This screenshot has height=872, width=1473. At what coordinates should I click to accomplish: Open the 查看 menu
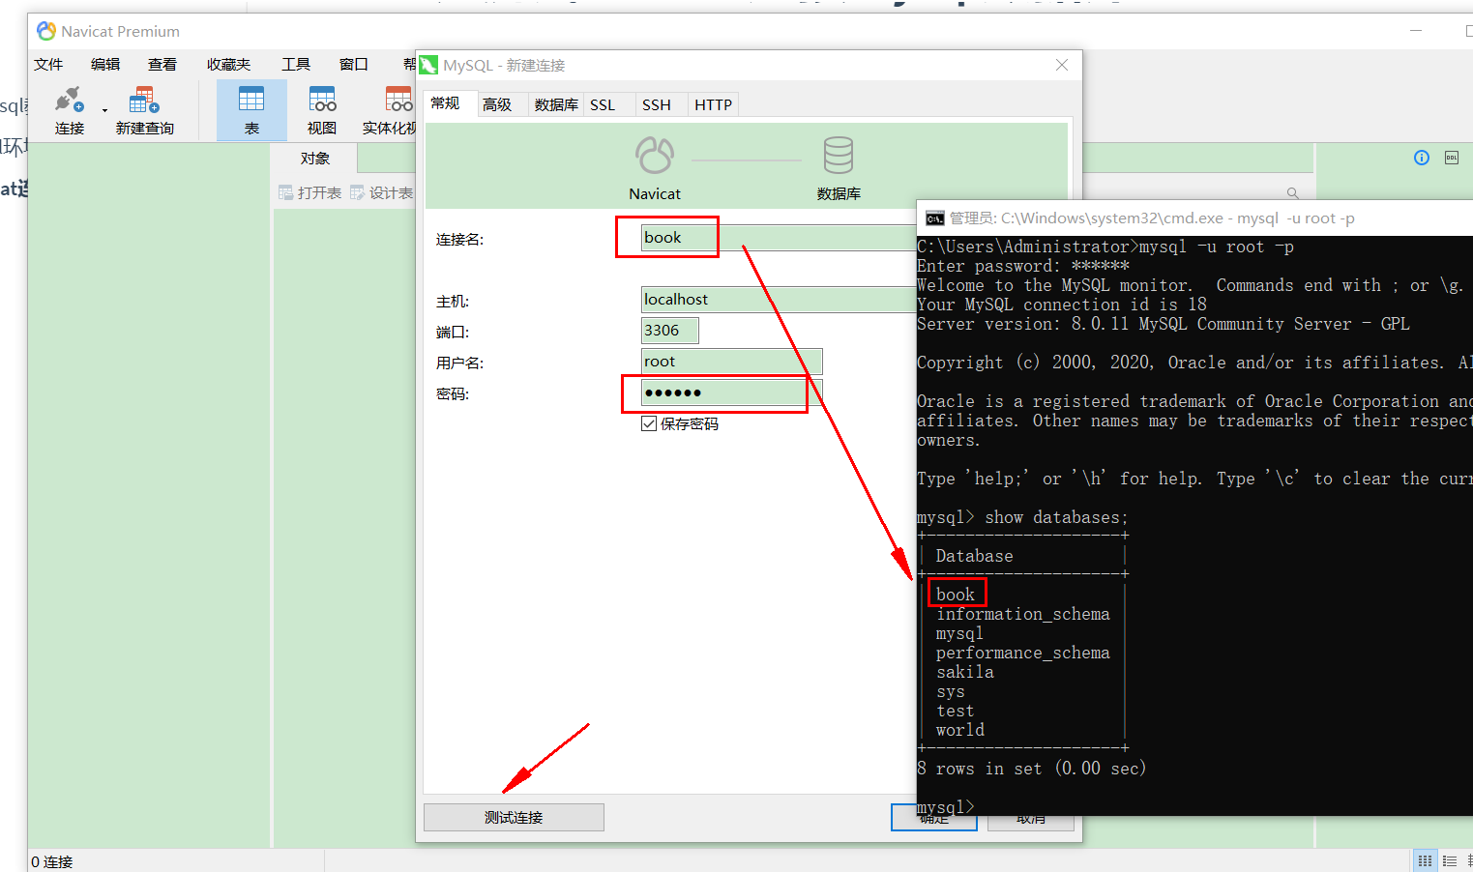pyautogui.click(x=162, y=64)
